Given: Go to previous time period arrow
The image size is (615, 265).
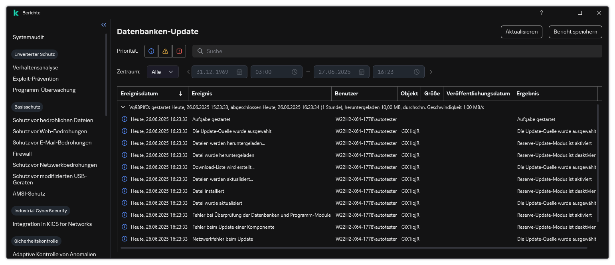Looking at the screenshot, I should click(188, 72).
